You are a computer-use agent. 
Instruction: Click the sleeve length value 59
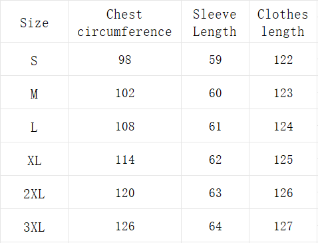coord(215,60)
